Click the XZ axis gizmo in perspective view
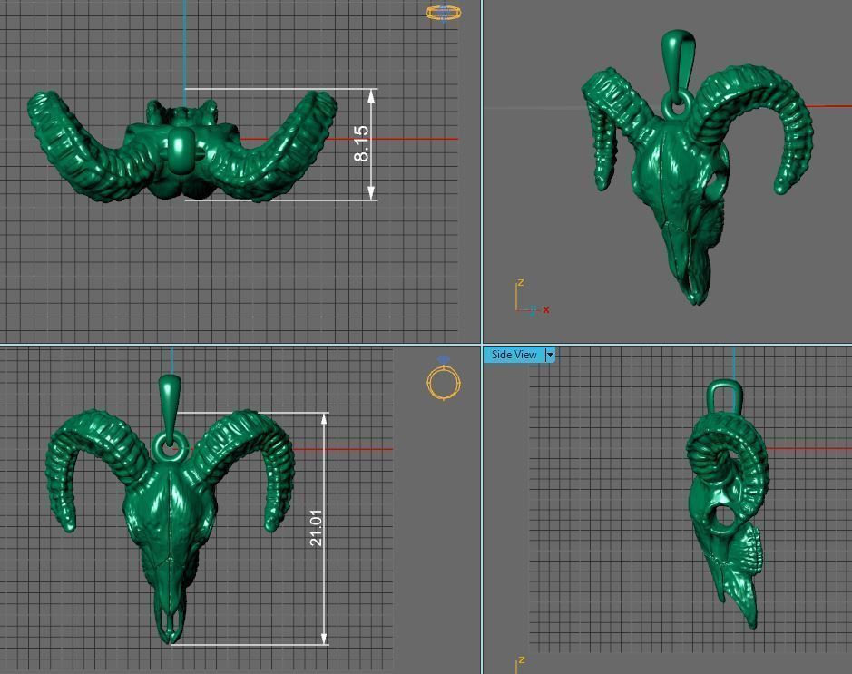852x674 pixels. tap(532, 298)
